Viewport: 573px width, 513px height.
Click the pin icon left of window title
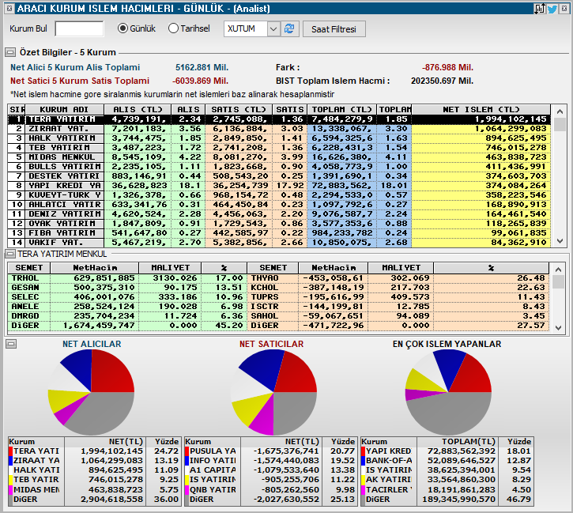[x=9, y=9]
